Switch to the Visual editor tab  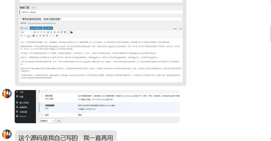(175, 29)
